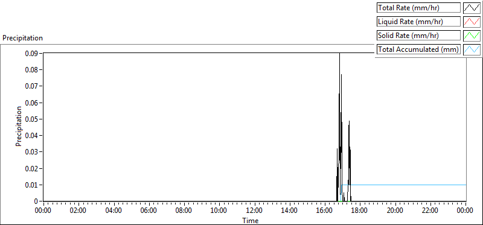This screenshot has width=483, height=225.
Task: Click the 18:00 time axis label
Action: tap(360, 211)
